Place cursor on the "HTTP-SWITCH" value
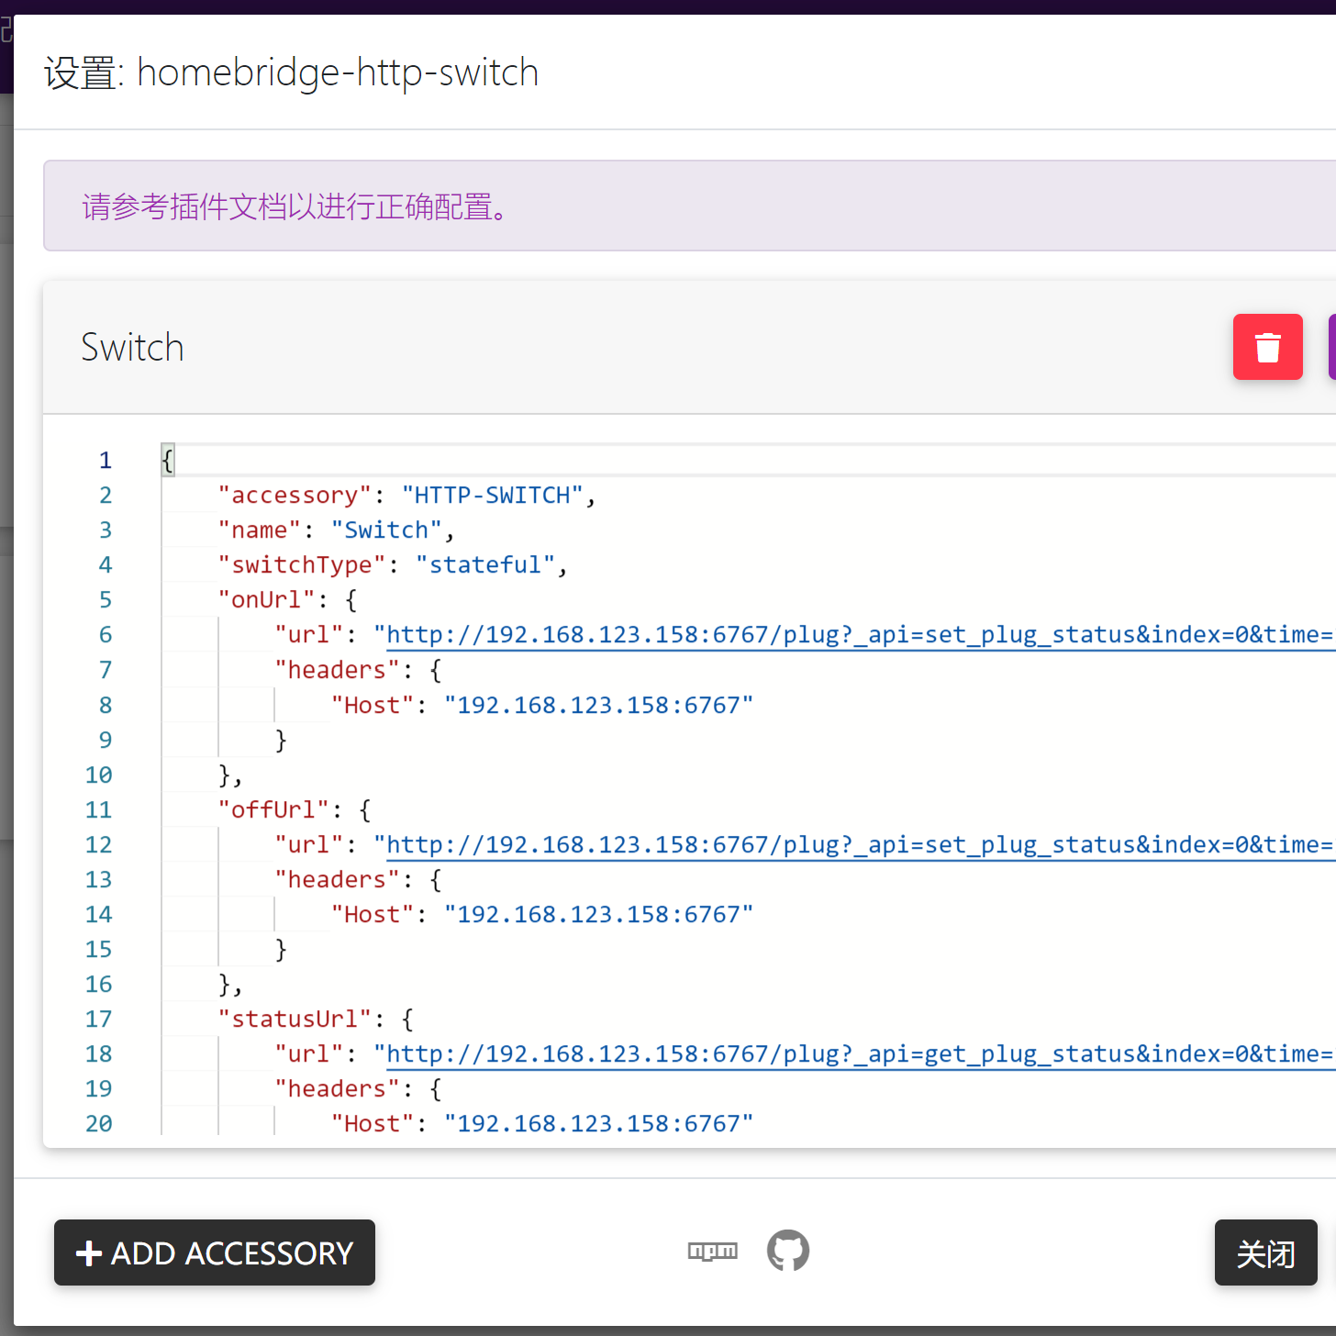This screenshot has height=1336, width=1336. coord(493,495)
